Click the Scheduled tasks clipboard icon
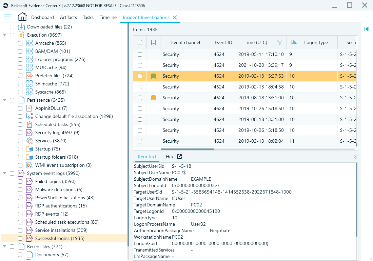The height and width of the screenshot is (261, 373). pyautogui.click(x=30, y=124)
